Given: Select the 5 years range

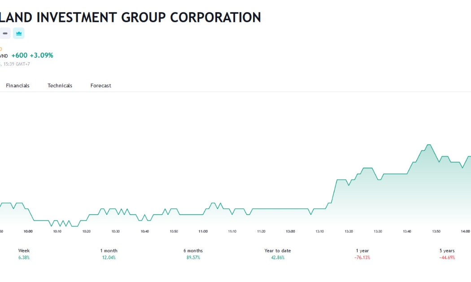Looking at the screenshot, I should tap(447, 254).
